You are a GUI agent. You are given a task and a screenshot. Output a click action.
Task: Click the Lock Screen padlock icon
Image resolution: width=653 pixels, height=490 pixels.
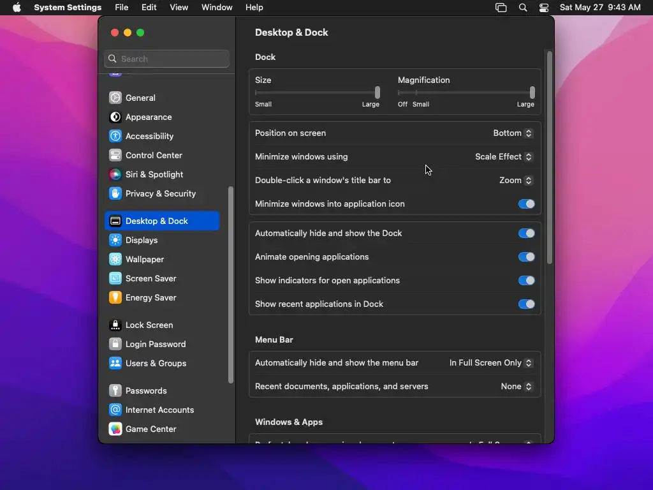[115, 325]
